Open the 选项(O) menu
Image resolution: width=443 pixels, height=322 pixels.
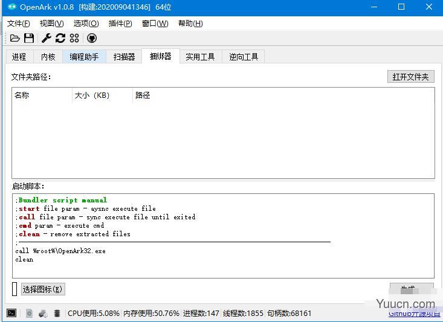pos(86,24)
